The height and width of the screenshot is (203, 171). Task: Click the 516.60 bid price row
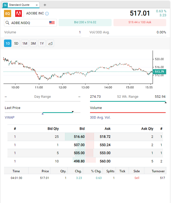[79, 136]
